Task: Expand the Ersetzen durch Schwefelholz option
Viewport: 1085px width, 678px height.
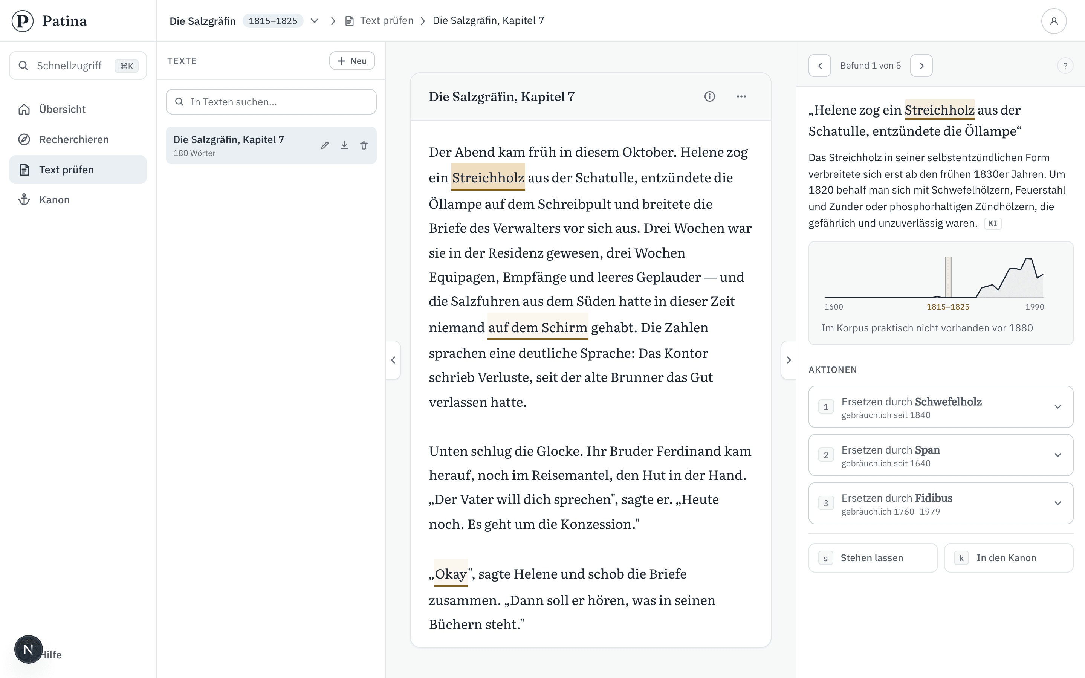Action: click(1057, 407)
